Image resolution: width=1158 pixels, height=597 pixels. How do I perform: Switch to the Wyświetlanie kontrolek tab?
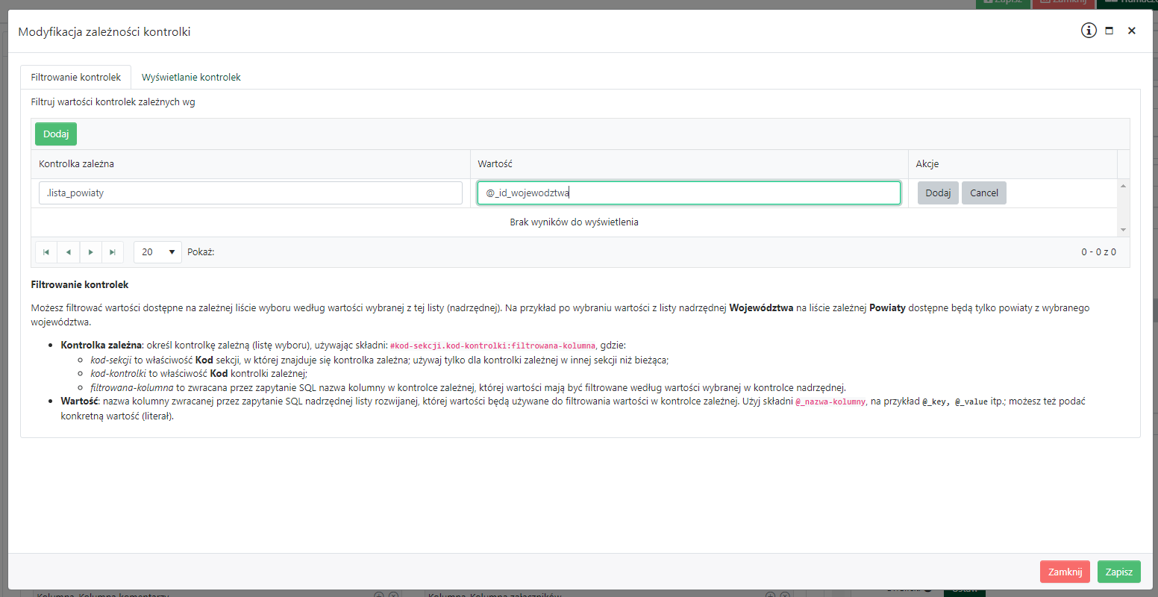click(x=191, y=77)
